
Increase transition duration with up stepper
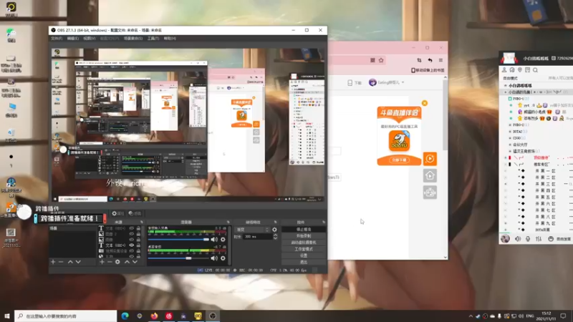tap(275, 235)
